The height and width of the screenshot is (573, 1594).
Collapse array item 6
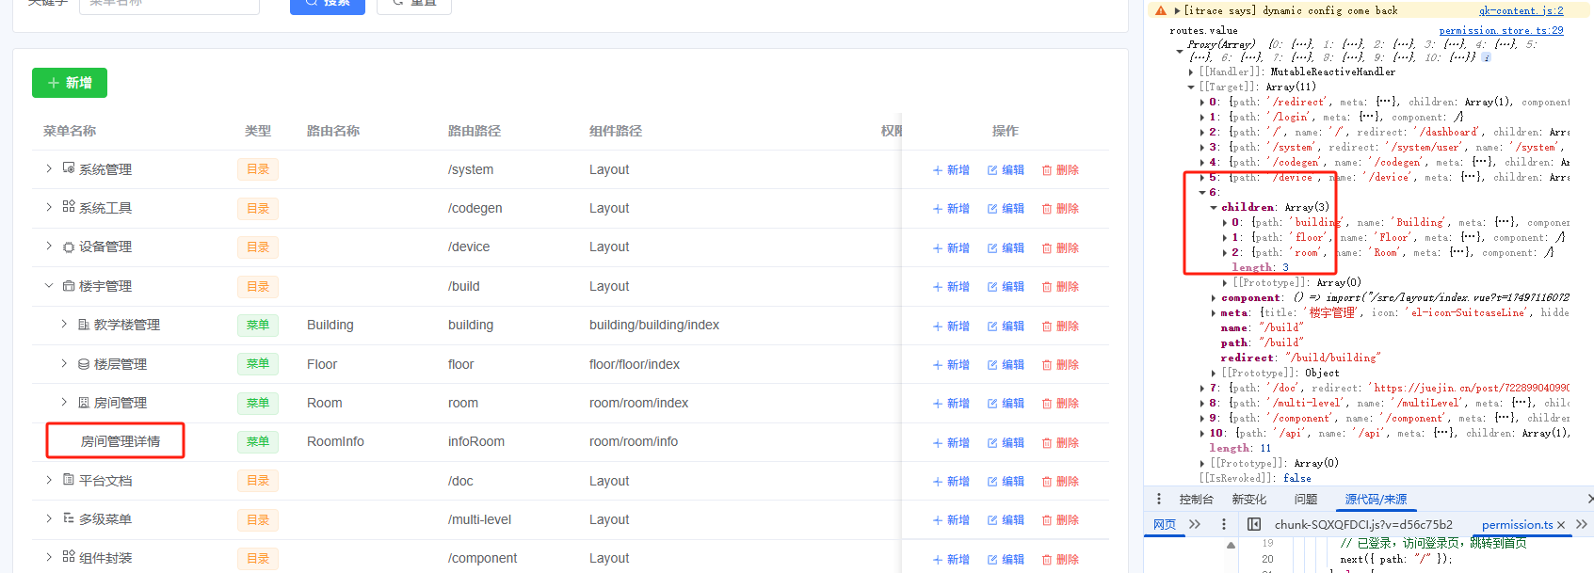(x=1202, y=192)
